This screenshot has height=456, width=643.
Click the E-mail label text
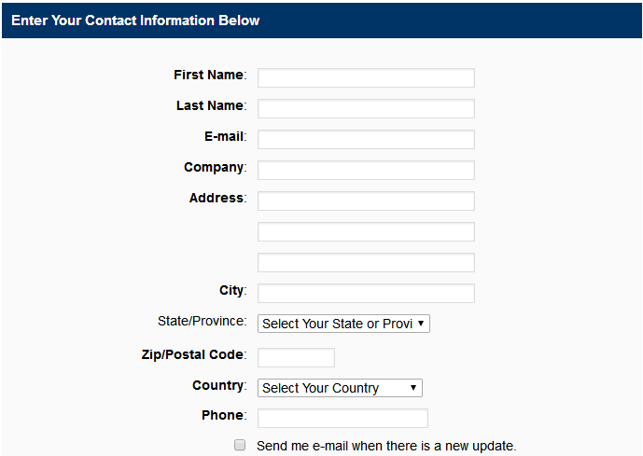coord(224,136)
